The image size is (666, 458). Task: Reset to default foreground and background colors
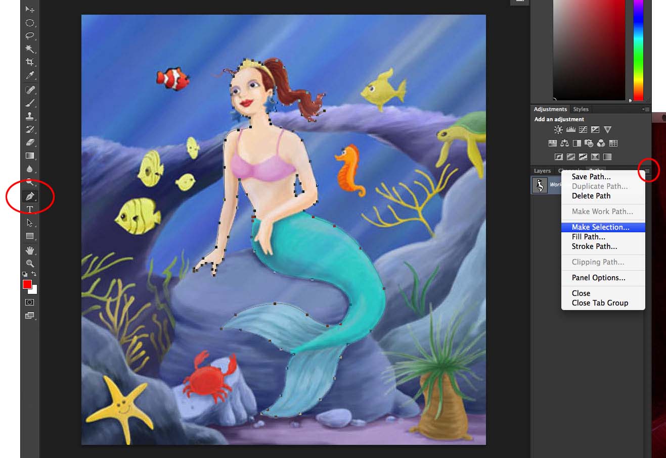coord(25,274)
